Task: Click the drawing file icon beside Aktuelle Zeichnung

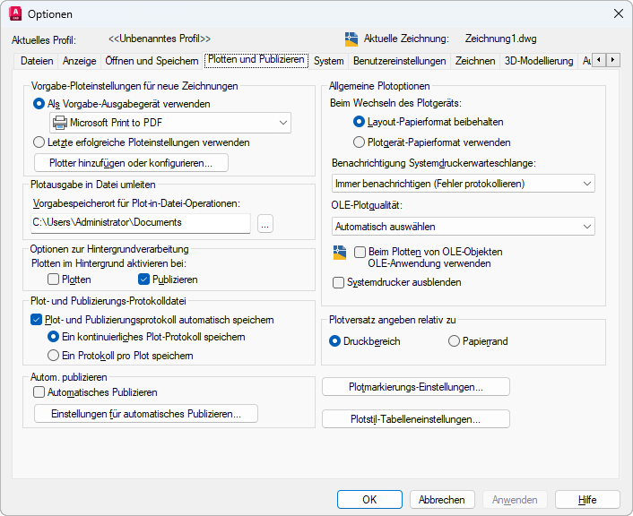Action: (351, 39)
